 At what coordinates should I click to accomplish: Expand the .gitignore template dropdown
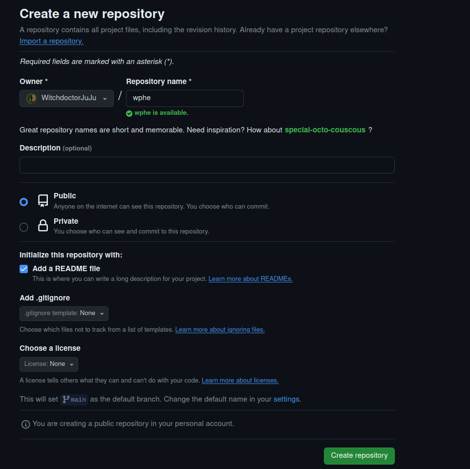tap(64, 313)
